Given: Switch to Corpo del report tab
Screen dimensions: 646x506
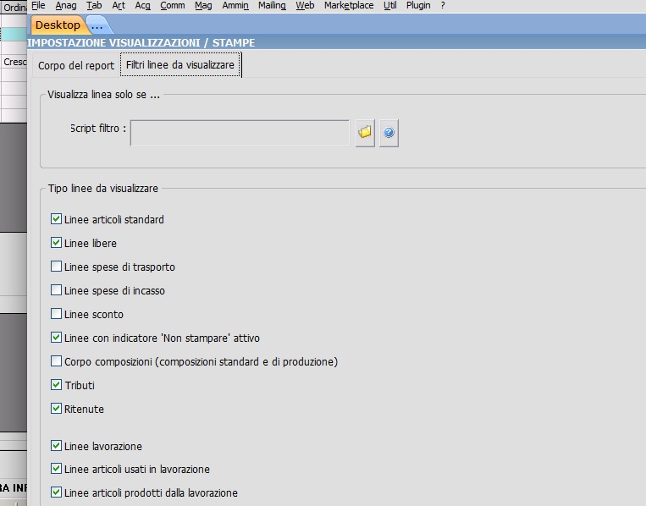Looking at the screenshot, I should [x=76, y=65].
